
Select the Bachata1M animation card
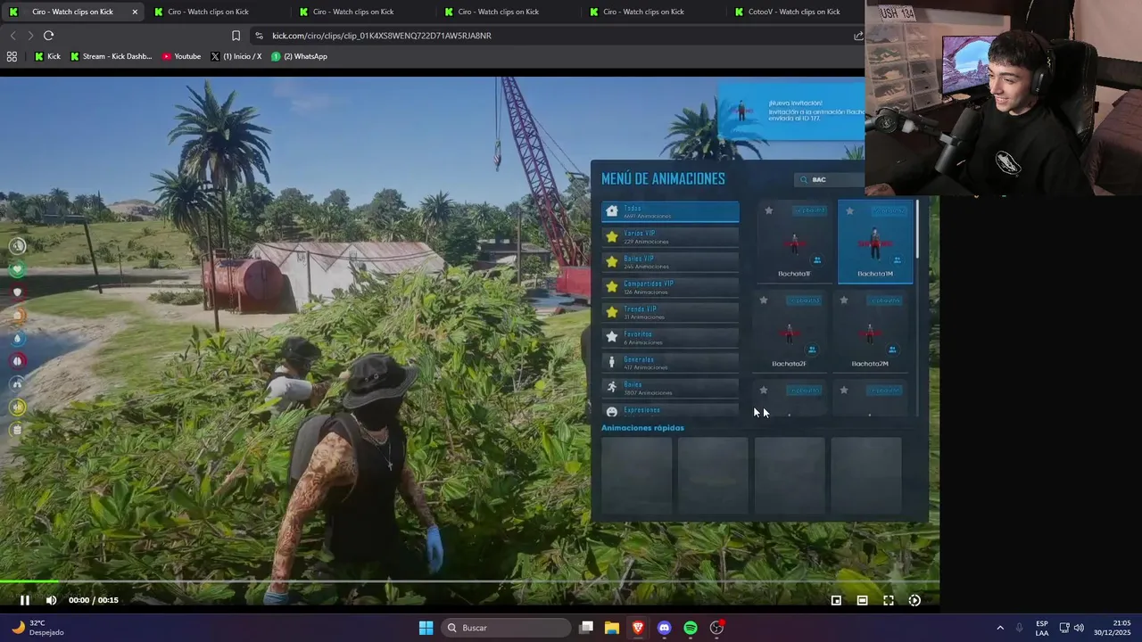click(x=875, y=242)
